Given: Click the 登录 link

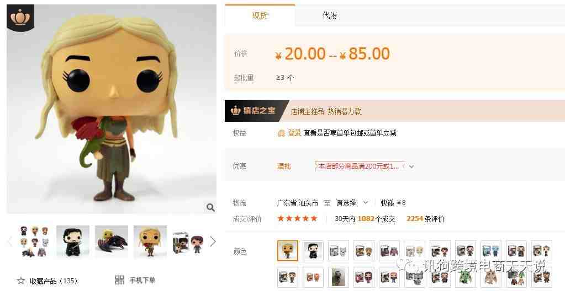Looking at the screenshot, I should pyautogui.click(x=294, y=133).
